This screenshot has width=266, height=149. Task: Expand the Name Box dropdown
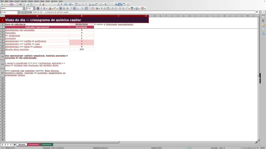pos(18,12)
